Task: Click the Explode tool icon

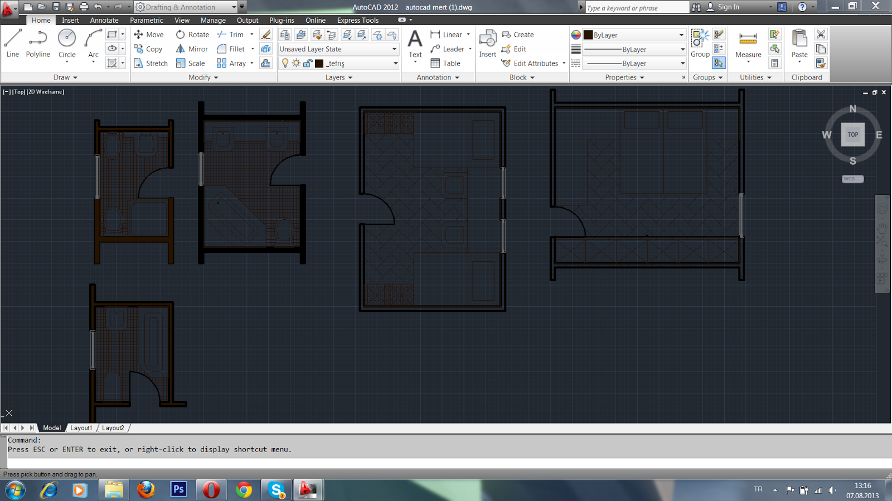Action: point(266,49)
